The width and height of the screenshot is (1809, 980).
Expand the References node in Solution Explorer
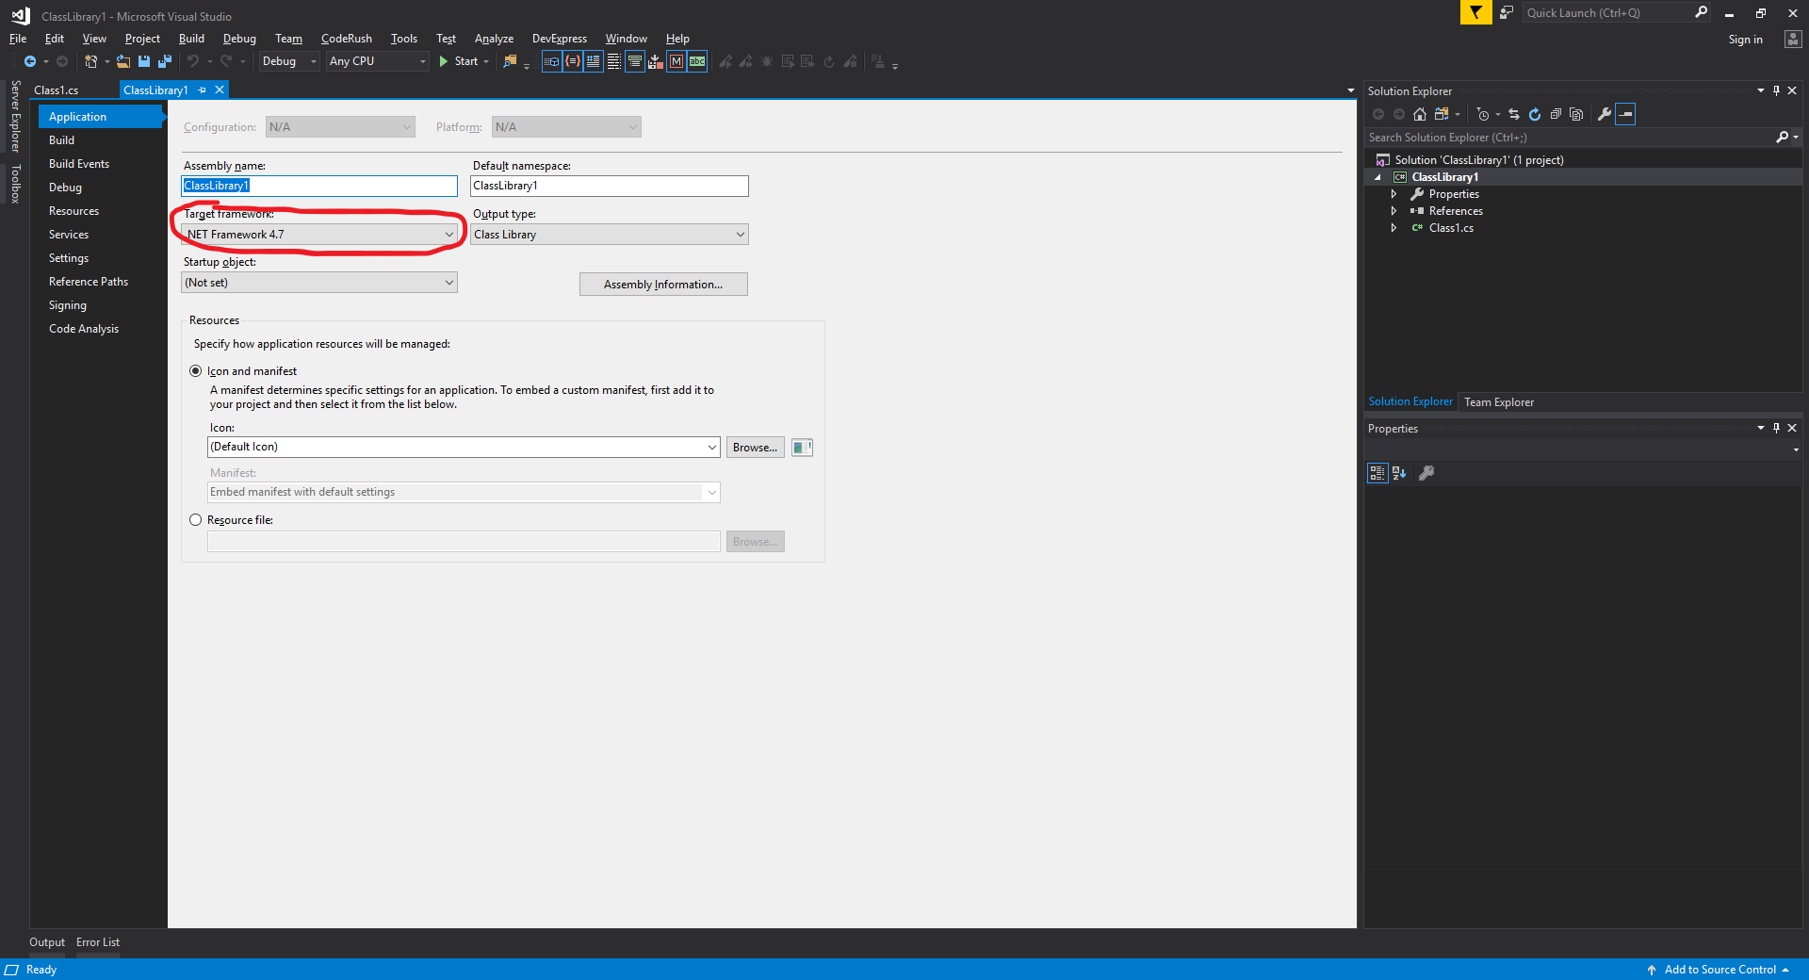click(1393, 211)
